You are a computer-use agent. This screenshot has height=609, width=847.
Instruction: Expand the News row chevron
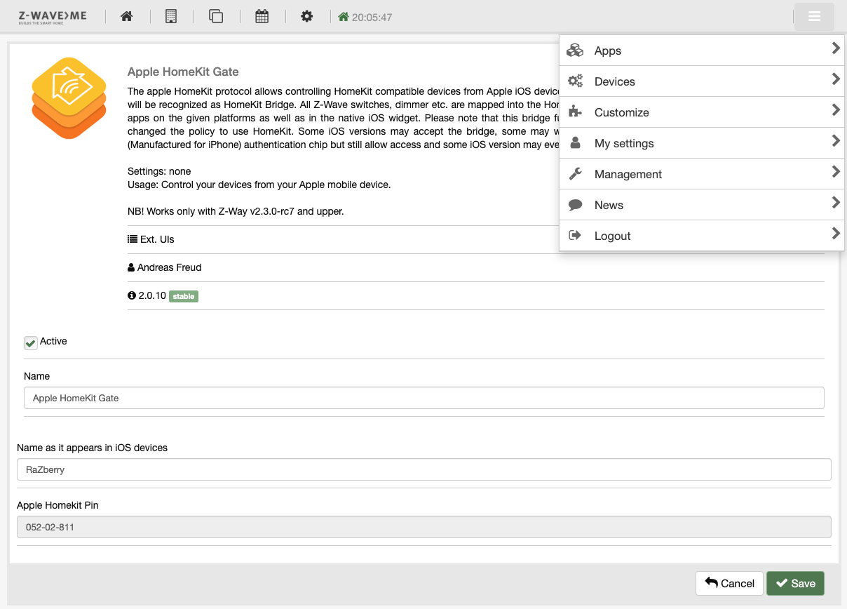(836, 203)
